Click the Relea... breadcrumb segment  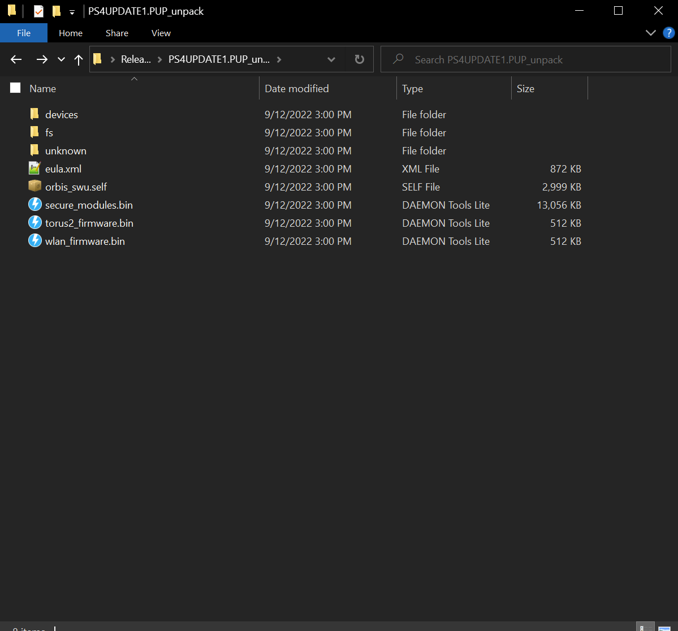136,59
